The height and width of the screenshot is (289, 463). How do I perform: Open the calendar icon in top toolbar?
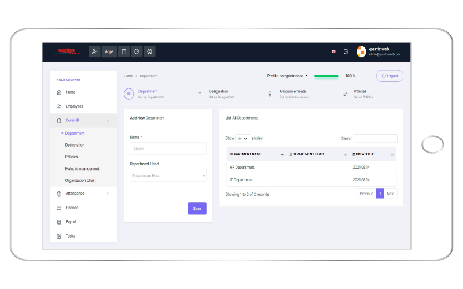(x=124, y=51)
